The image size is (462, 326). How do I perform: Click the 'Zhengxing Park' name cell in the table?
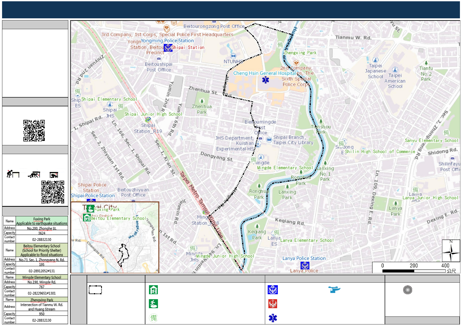point(42,300)
